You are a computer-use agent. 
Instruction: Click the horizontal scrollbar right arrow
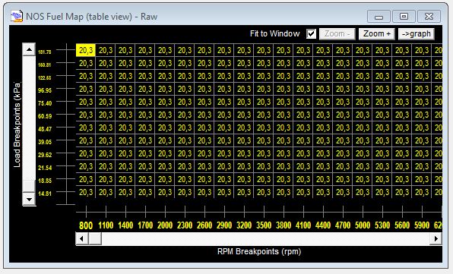[x=436, y=238]
